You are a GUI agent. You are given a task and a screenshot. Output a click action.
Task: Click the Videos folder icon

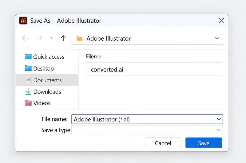click(28, 103)
